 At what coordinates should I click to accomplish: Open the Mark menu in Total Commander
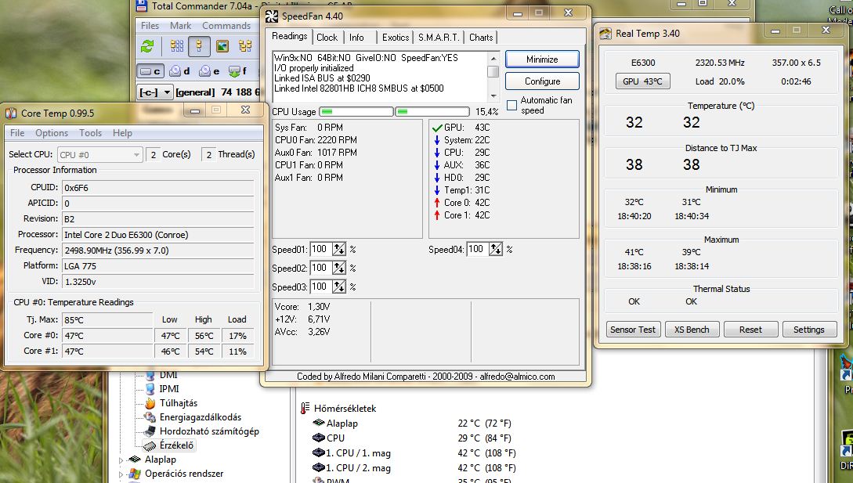[180, 26]
